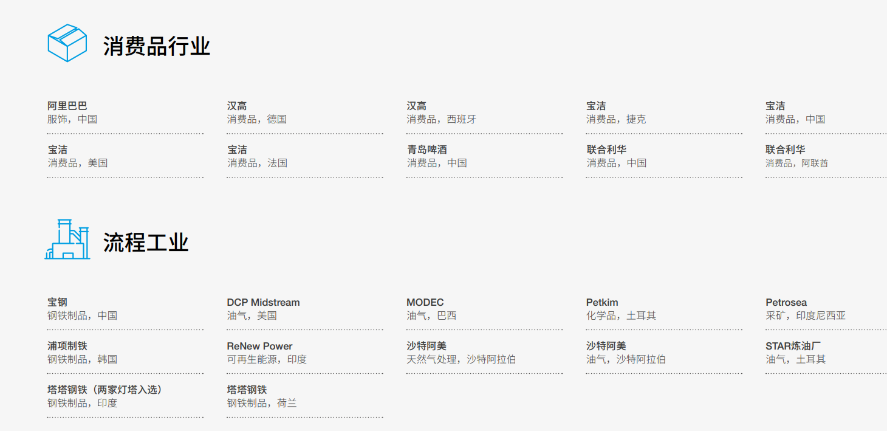Select the Petrosea entry
The image size is (887, 431).
[x=786, y=302]
